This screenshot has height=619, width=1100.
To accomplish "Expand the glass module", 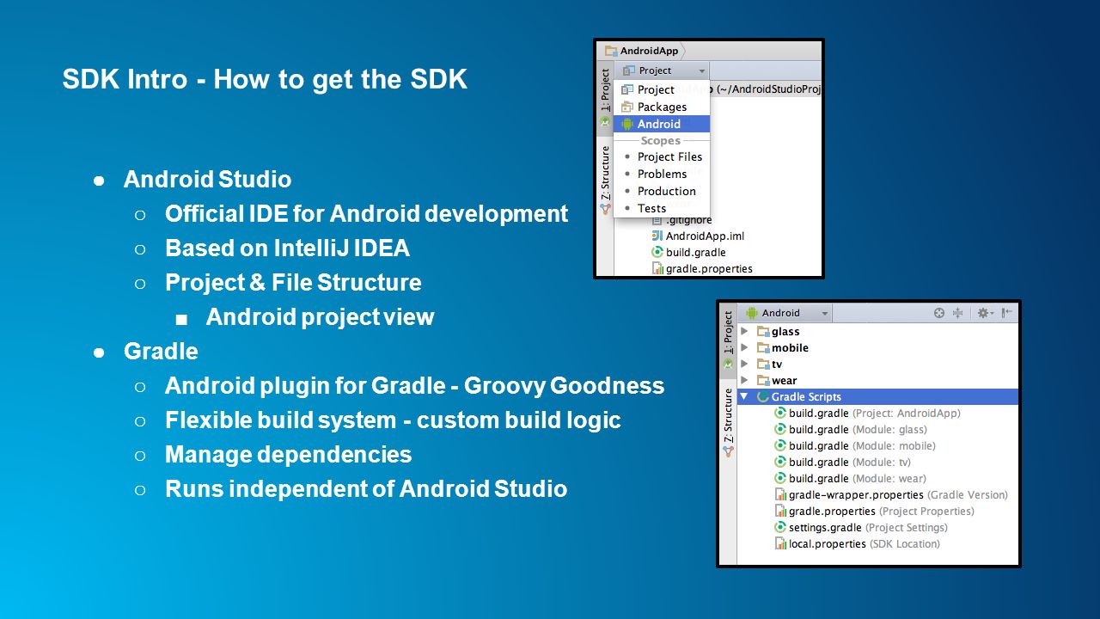I will [744, 331].
